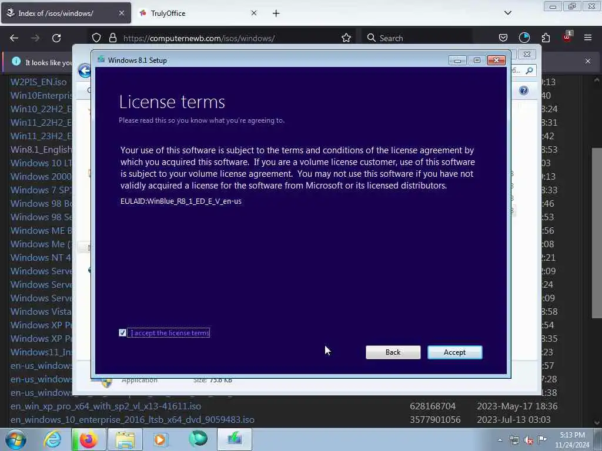This screenshot has height=451, width=602.
Task: Open the Windows 7 SP1 link
Action: [41, 190]
